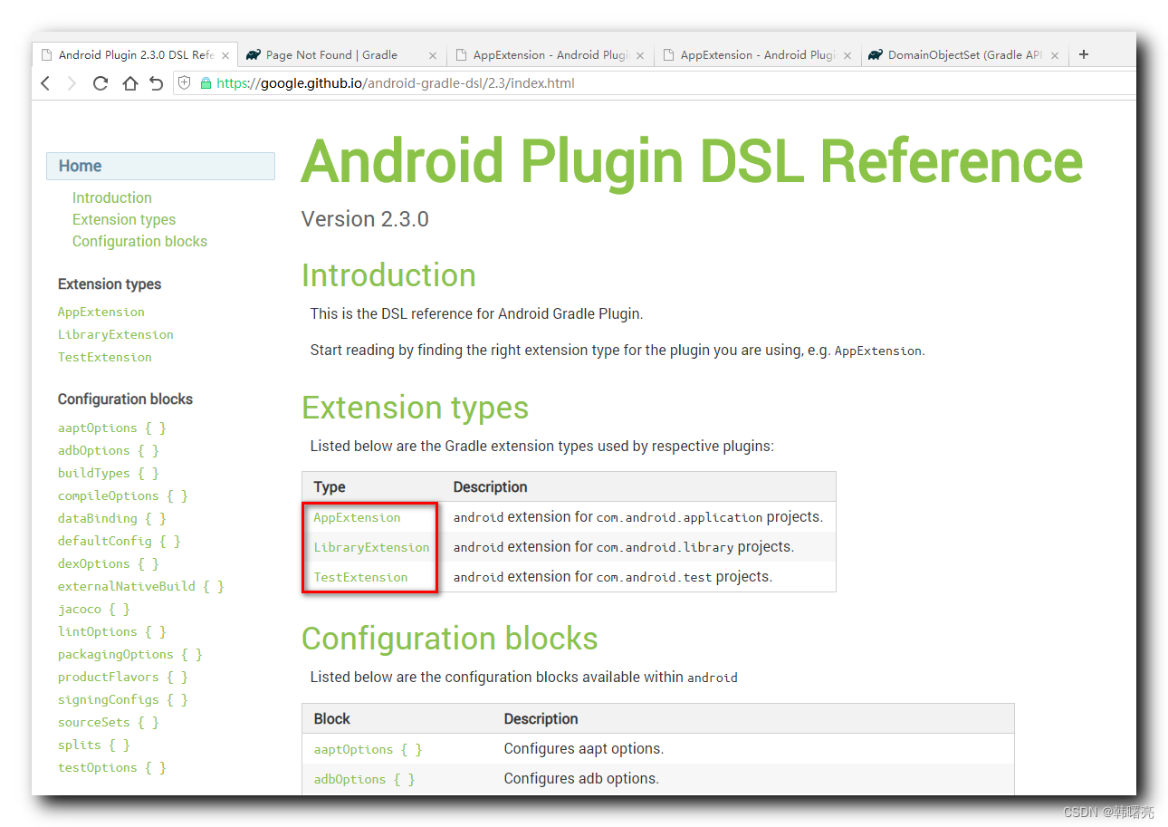Open AppExtension in the Extension types table
Screen dimensions: 1168x827
pyautogui.click(x=357, y=517)
